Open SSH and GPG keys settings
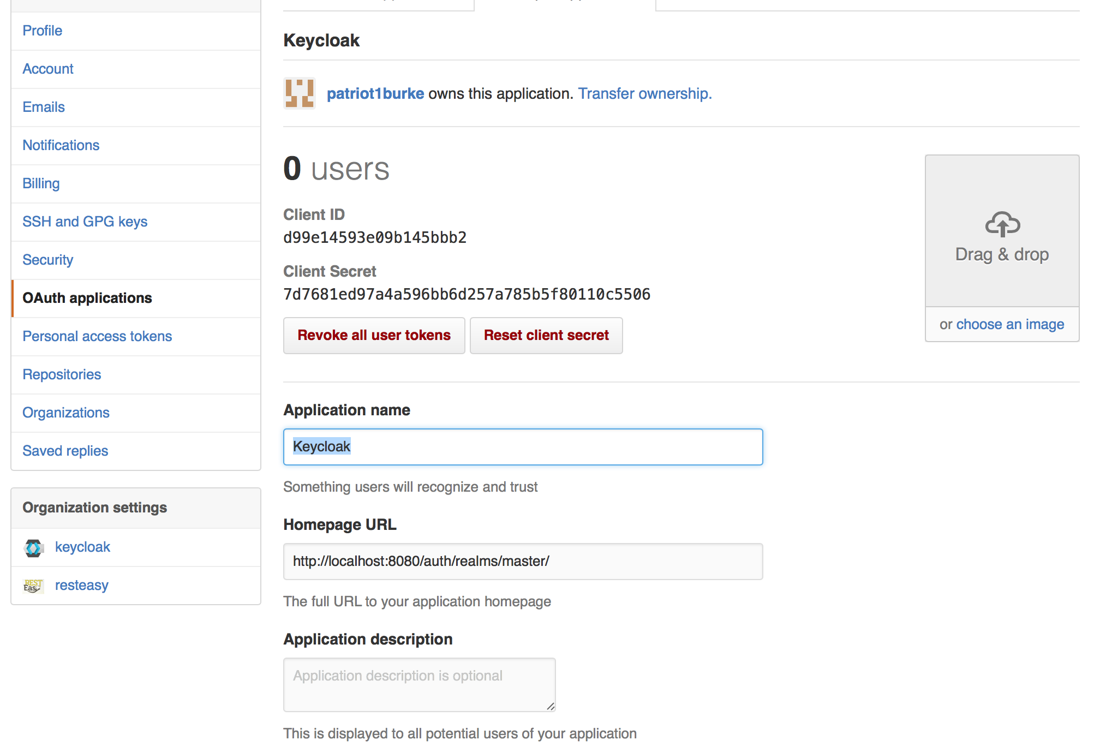The height and width of the screenshot is (746, 1106). click(85, 222)
